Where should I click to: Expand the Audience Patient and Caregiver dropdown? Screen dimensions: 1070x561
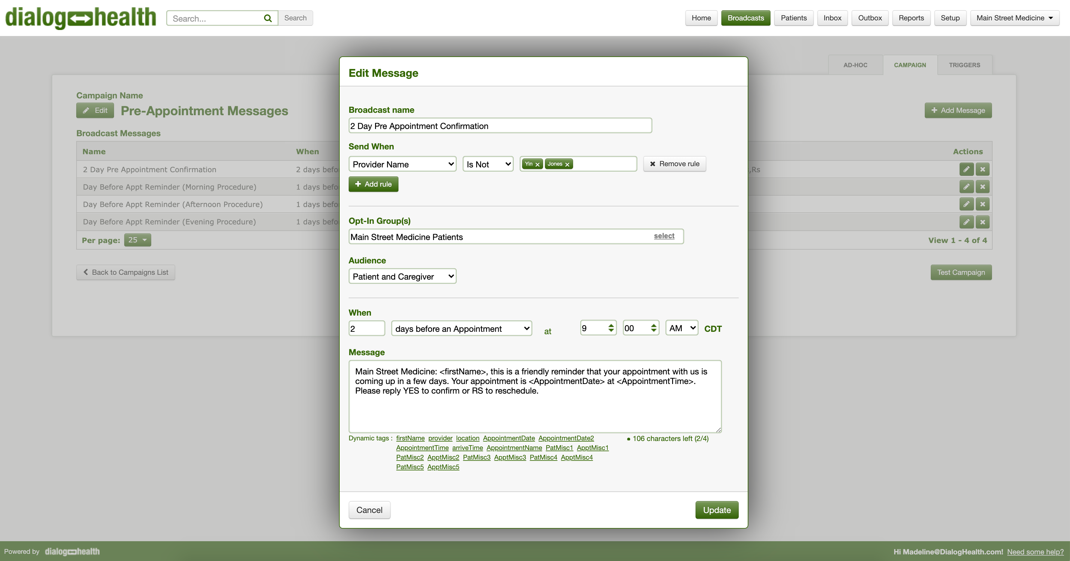[402, 277]
